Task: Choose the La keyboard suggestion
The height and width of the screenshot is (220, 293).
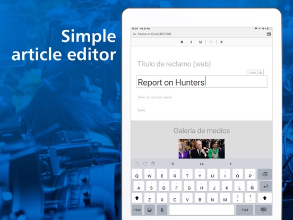Action: click(202, 164)
